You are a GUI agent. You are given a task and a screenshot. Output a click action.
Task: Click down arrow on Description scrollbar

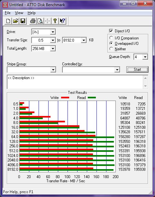(145, 86)
